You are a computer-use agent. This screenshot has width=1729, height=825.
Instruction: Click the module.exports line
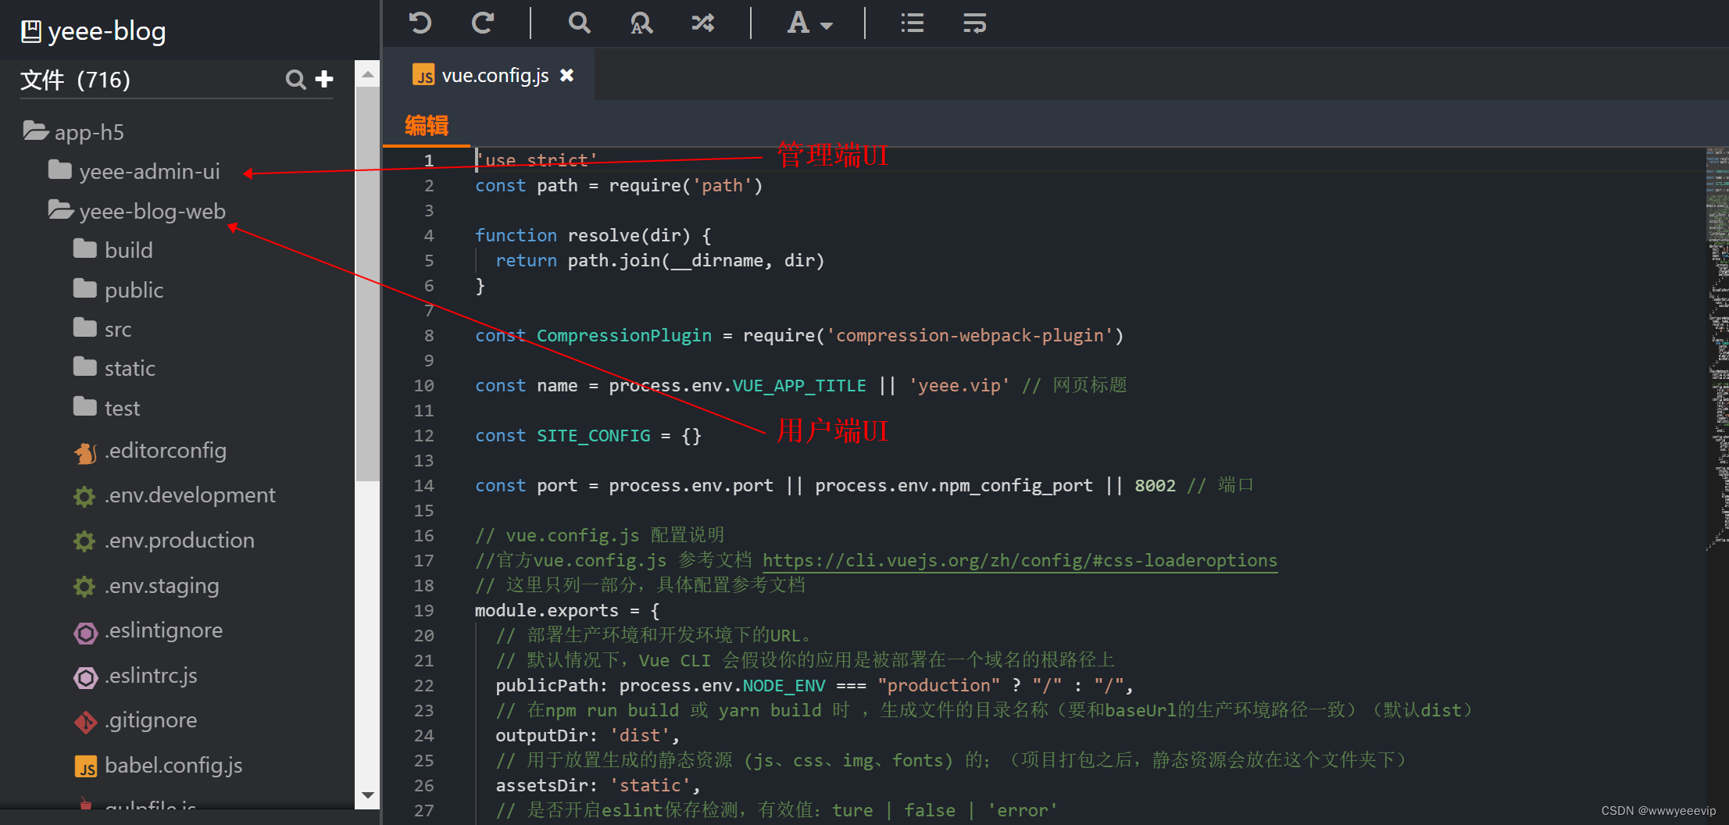click(567, 610)
